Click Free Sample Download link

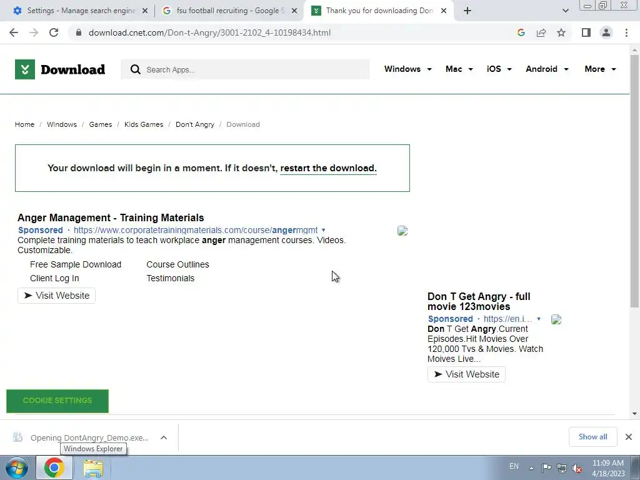pos(76,264)
